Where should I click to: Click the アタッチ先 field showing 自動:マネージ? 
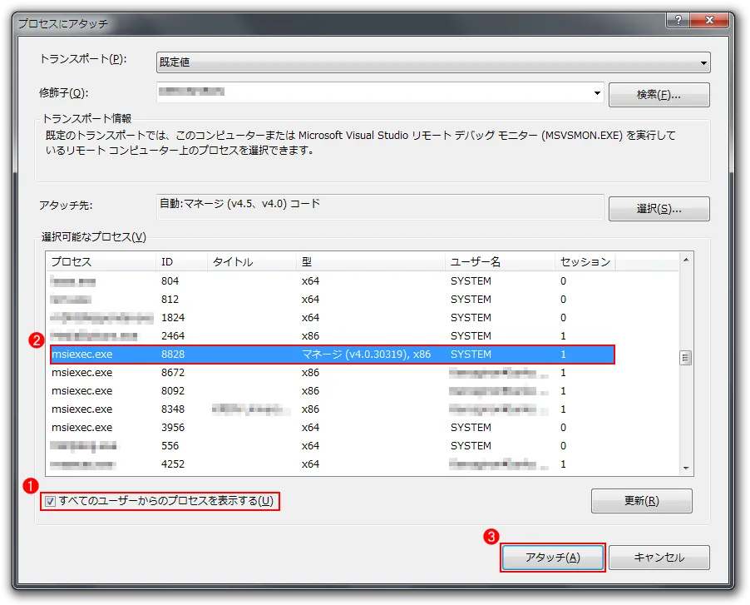coord(380,206)
